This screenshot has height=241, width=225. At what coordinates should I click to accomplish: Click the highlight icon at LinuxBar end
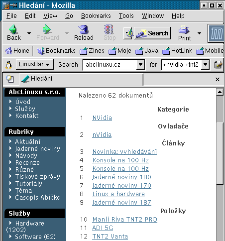coord(218,65)
